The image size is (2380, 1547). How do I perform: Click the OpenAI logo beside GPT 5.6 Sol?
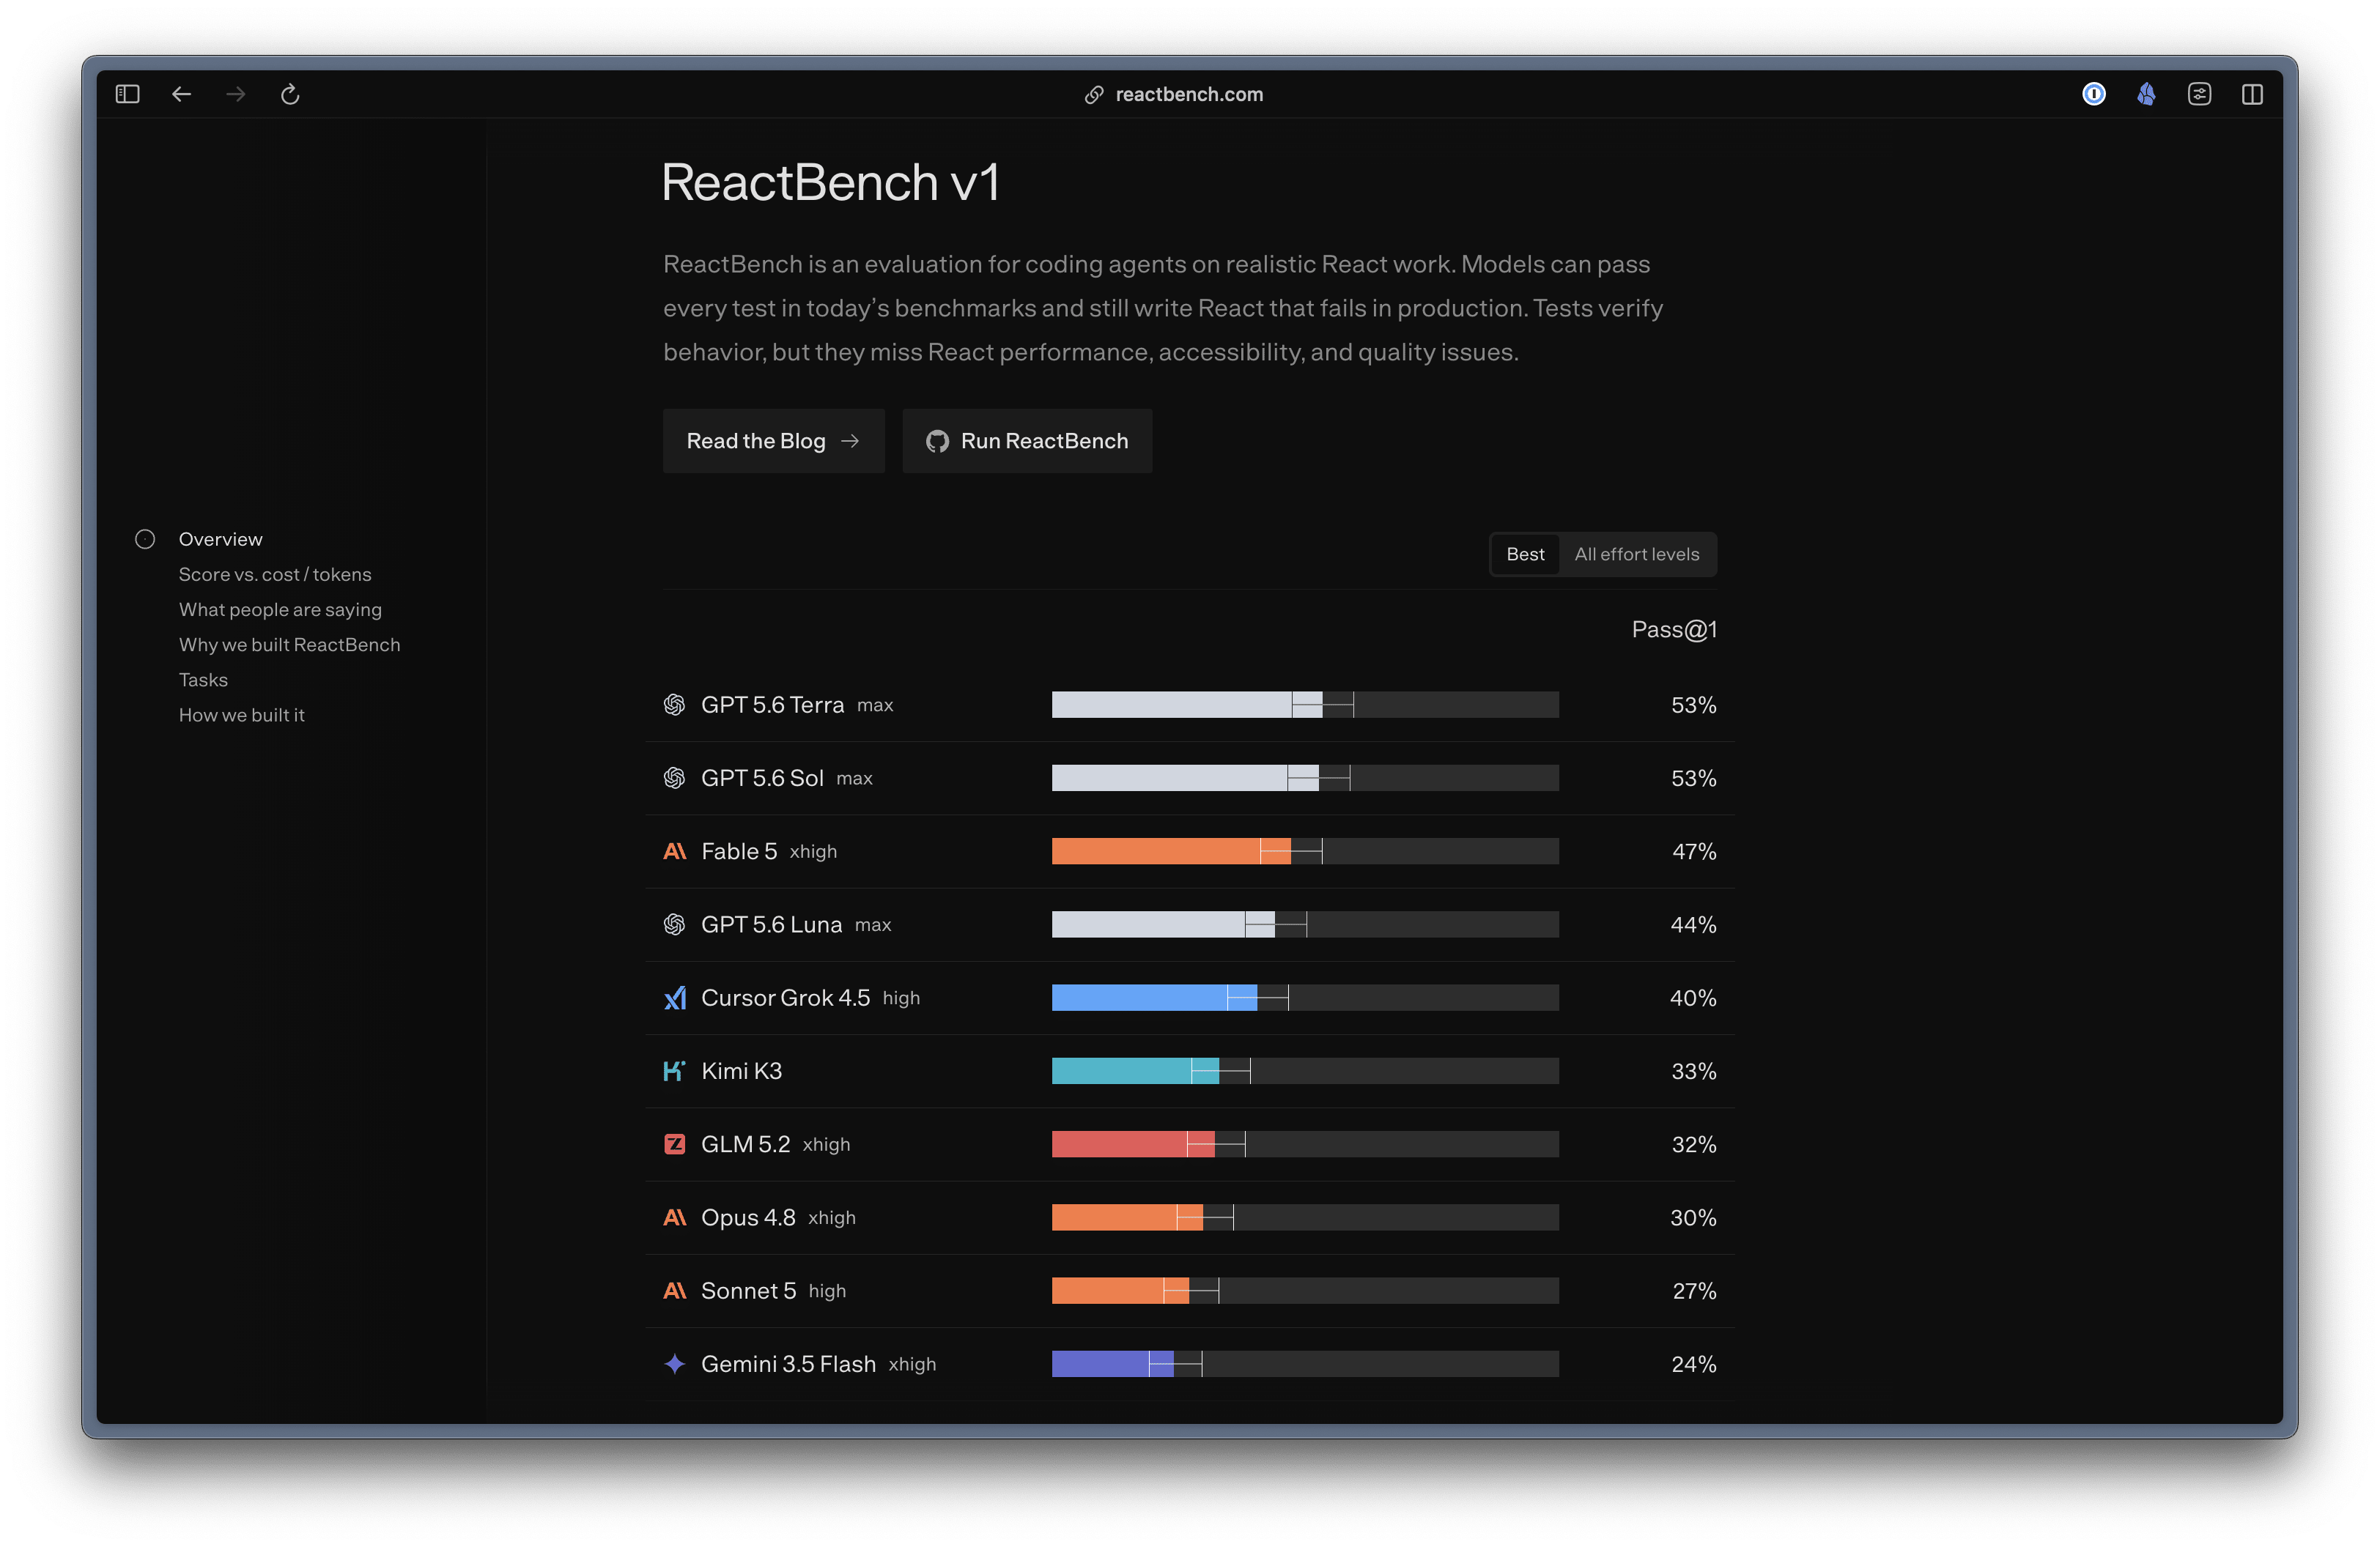pos(675,777)
